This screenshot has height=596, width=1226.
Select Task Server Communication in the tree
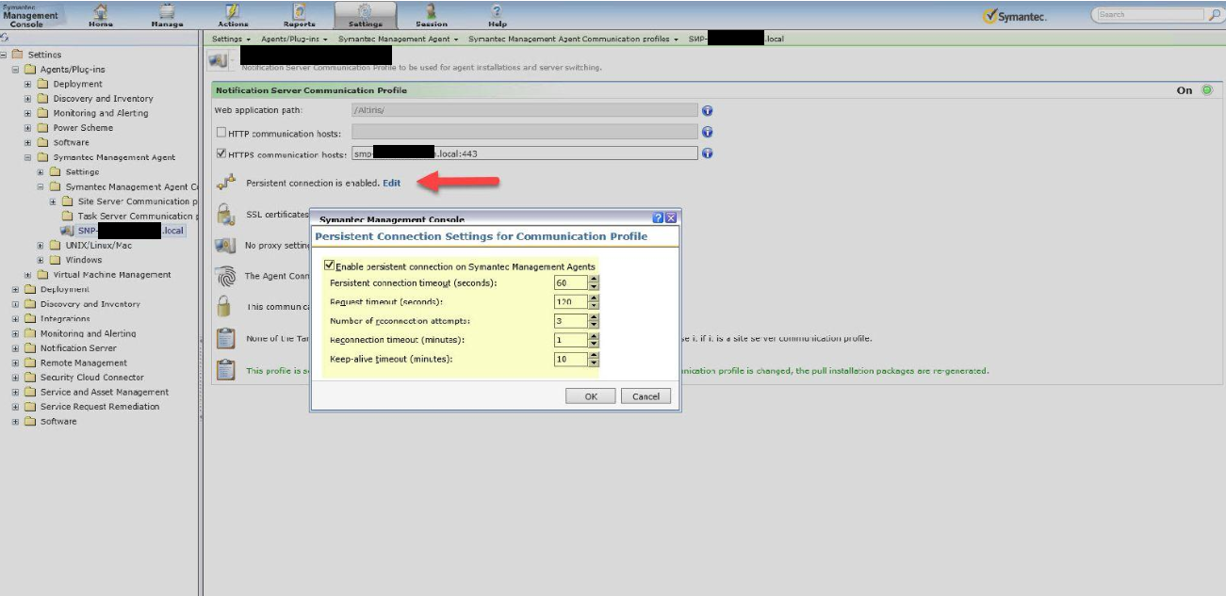tap(131, 217)
